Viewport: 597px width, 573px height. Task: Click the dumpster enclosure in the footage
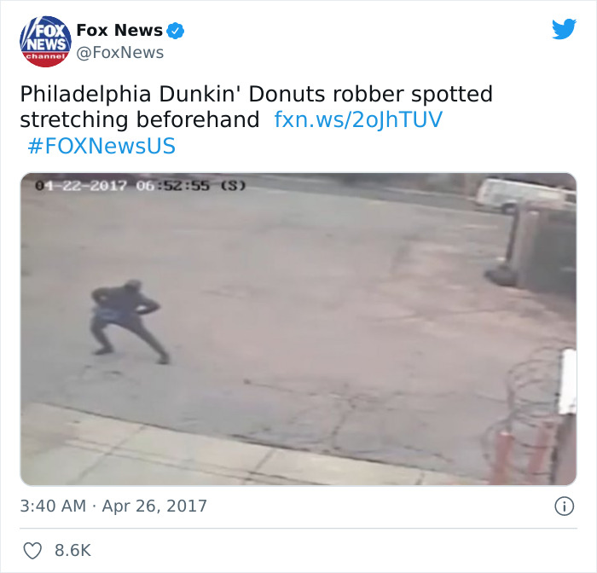pyautogui.click(x=541, y=247)
